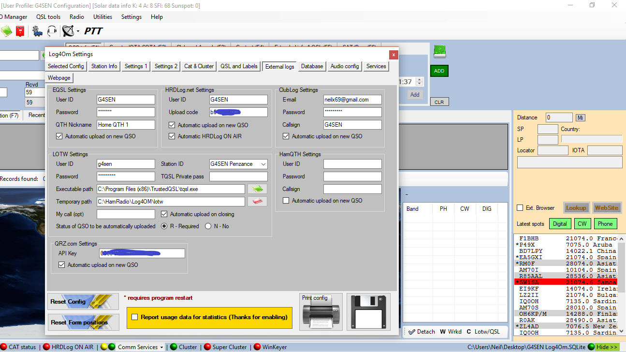The width and height of the screenshot is (626, 352).
Task: Open the Help menu
Action: pyautogui.click(x=157, y=16)
